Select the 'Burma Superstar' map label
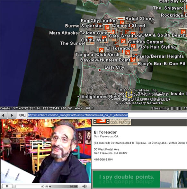Viewport: 187px width, 189px height. (84, 26)
